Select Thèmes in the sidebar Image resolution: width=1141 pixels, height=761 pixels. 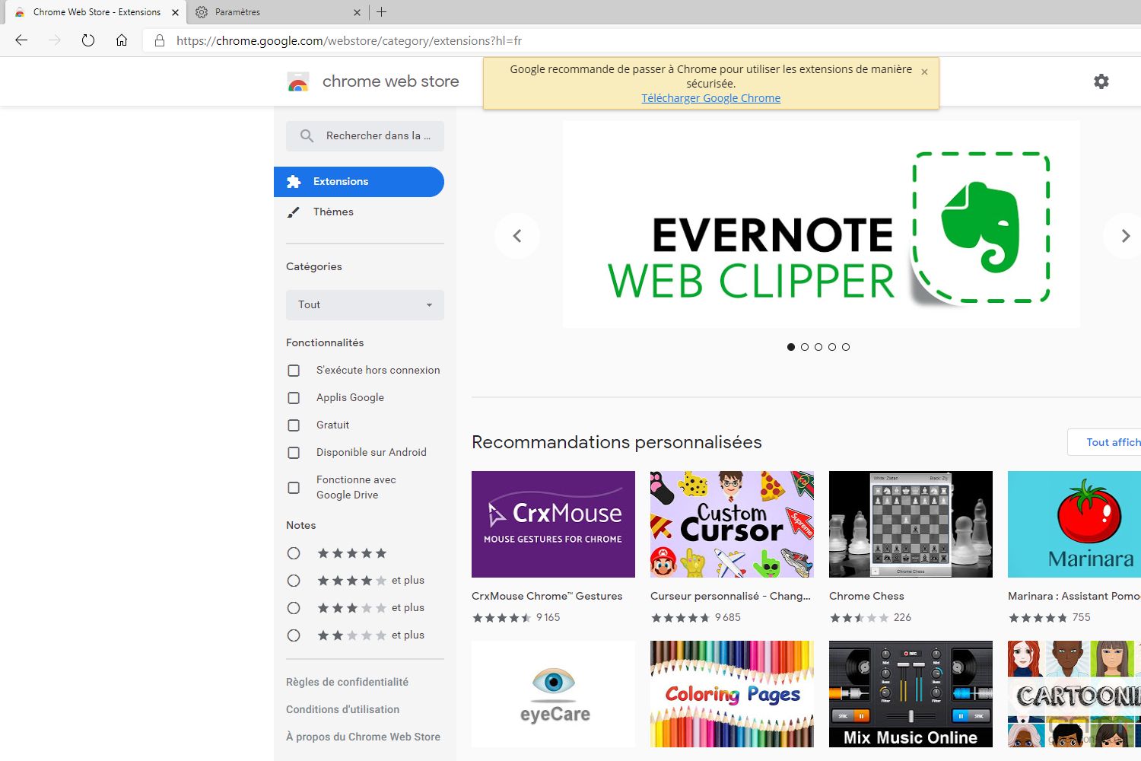tap(359, 212)
